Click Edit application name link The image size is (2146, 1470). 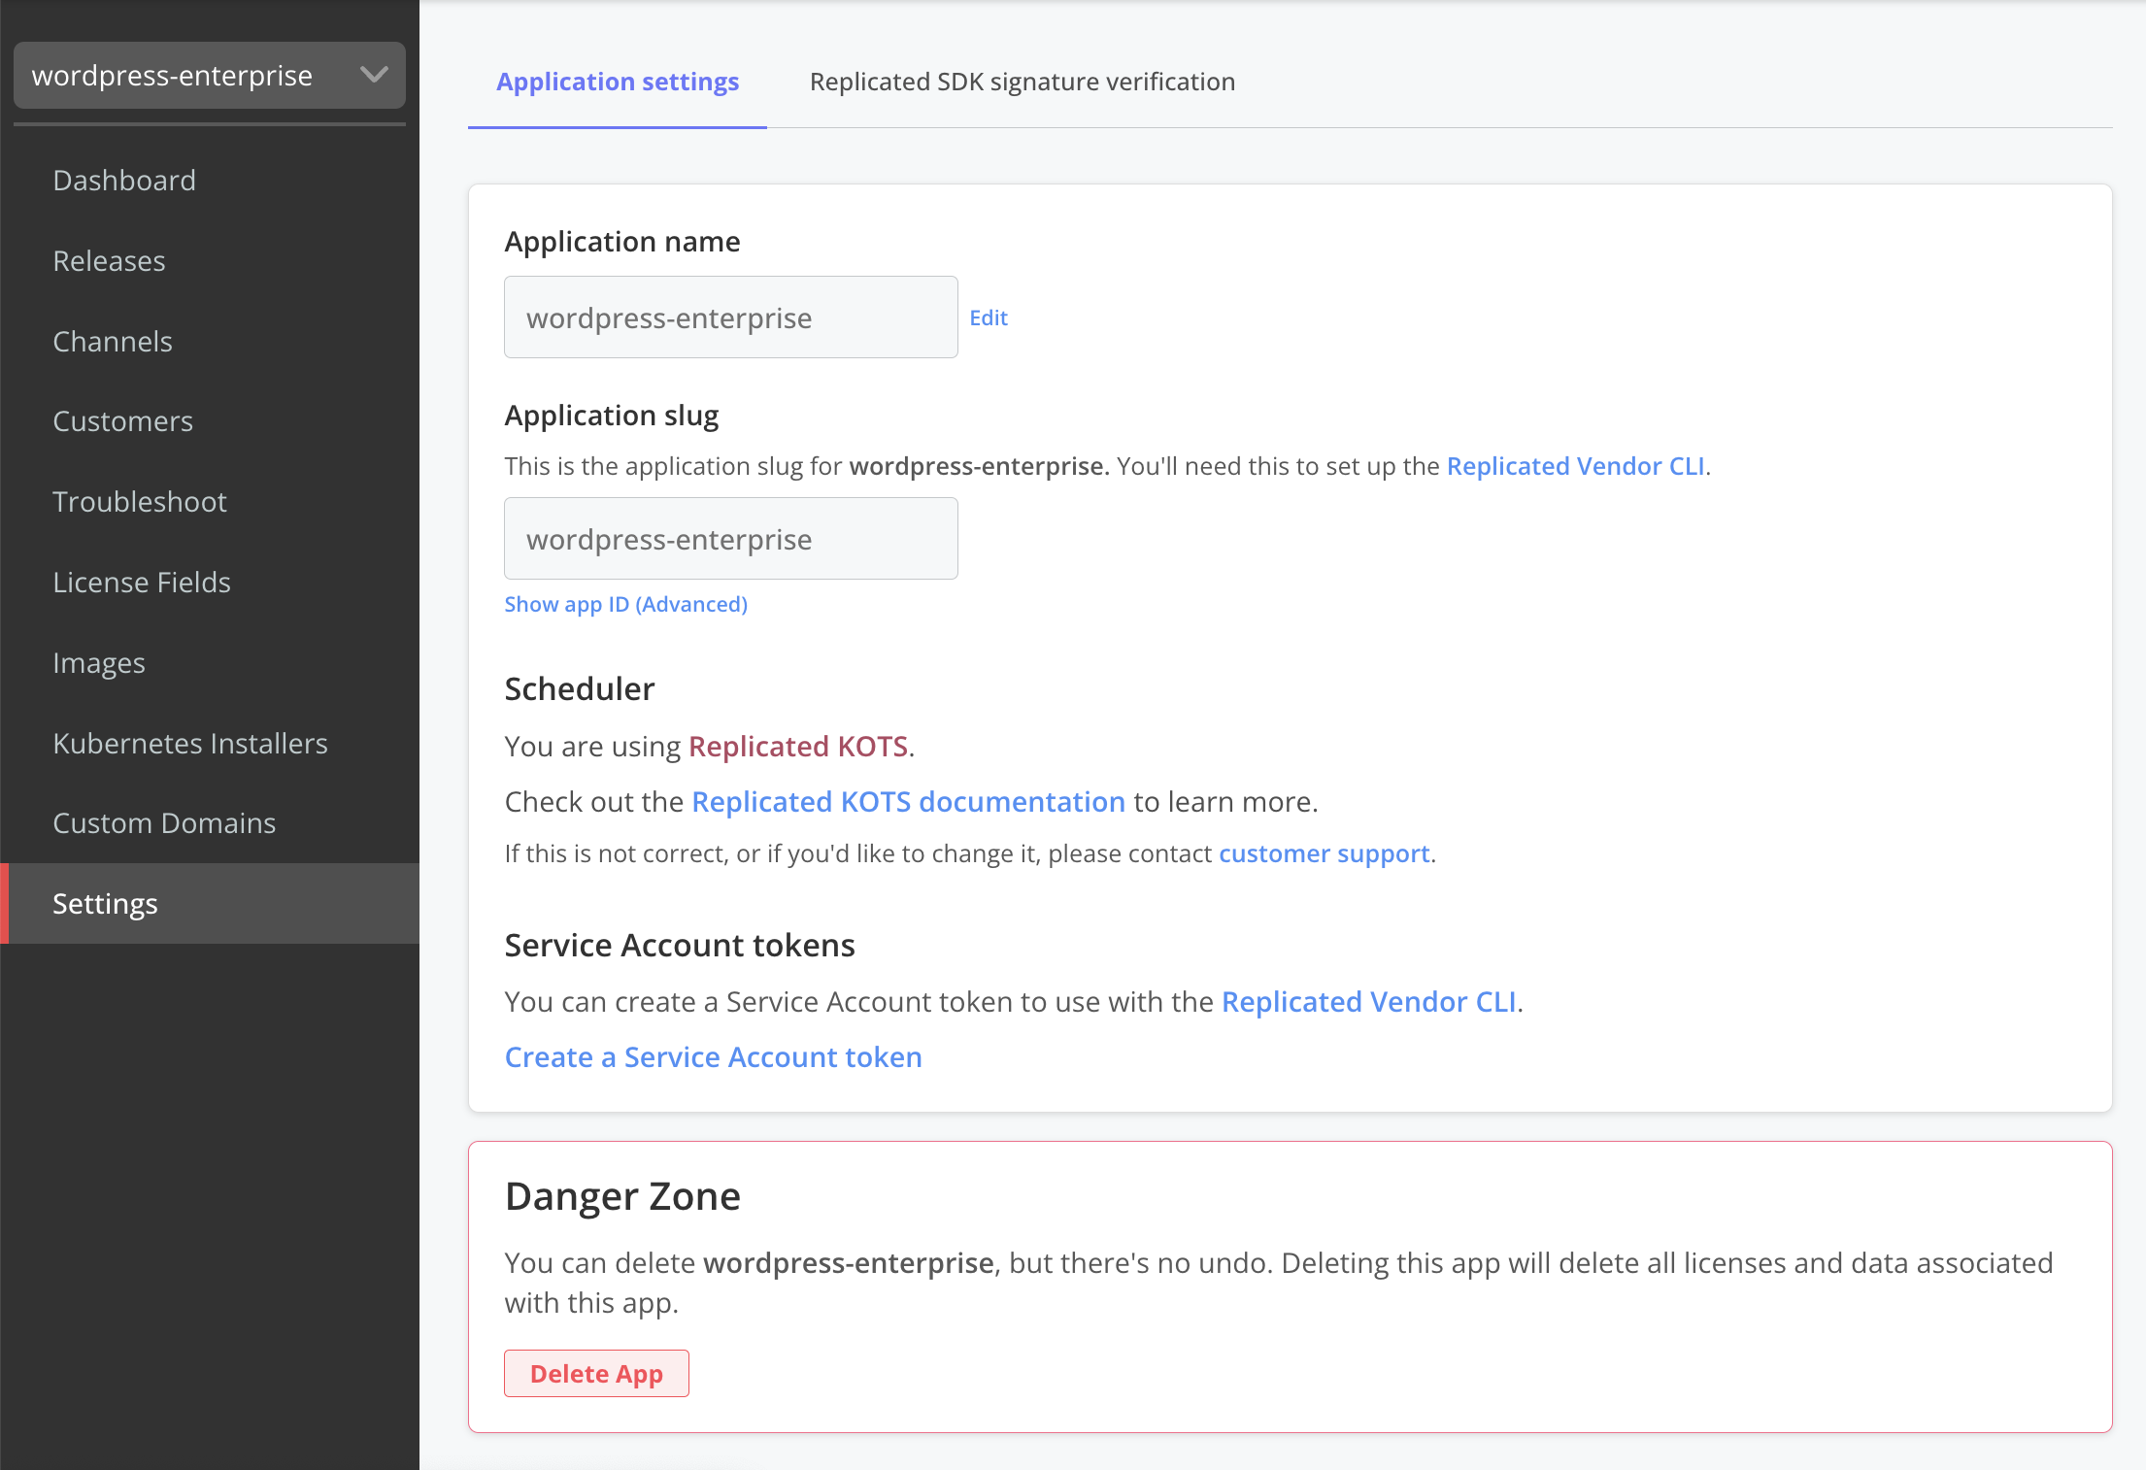(989, 317)
